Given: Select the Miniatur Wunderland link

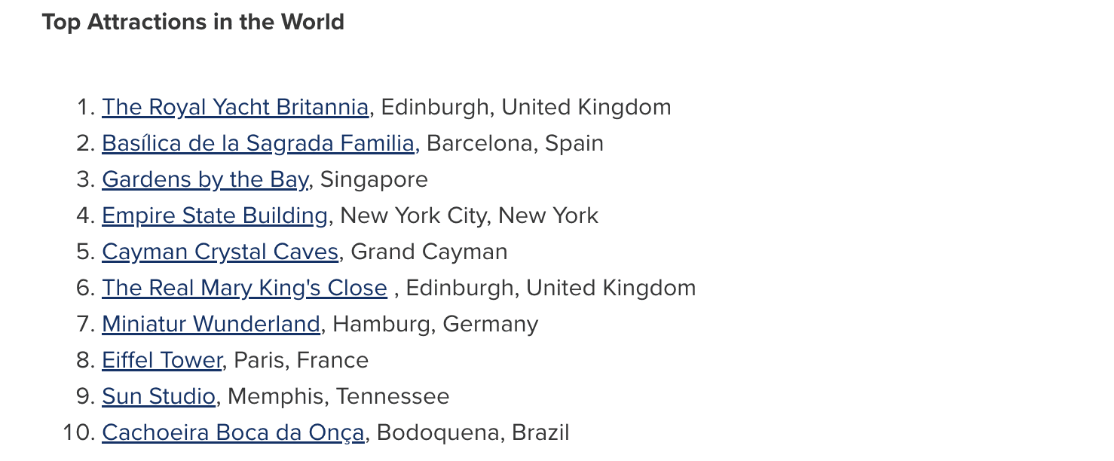Looking at the screenshot, I should point(211,325).
